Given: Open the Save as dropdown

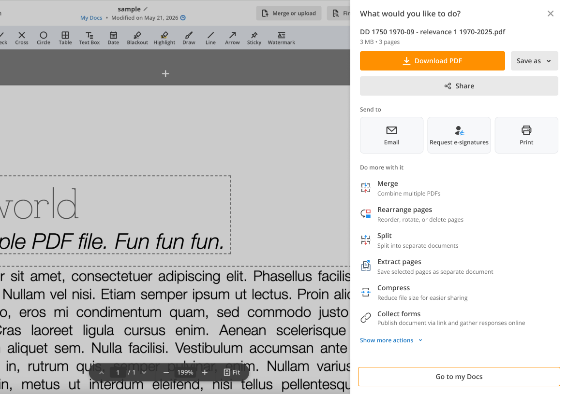Looking at the screenshot, I should 534,61.
